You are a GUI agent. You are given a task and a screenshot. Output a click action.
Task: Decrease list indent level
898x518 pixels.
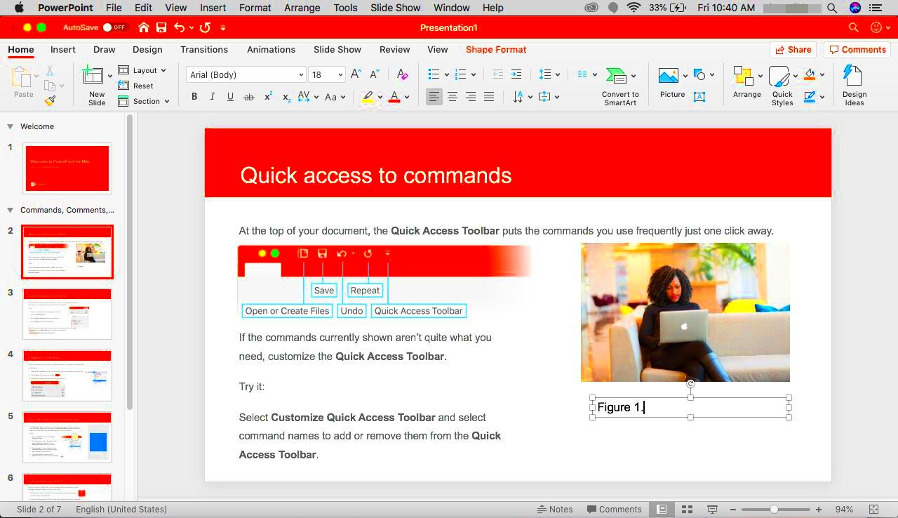pyautogui.click(x=498, y=74)
